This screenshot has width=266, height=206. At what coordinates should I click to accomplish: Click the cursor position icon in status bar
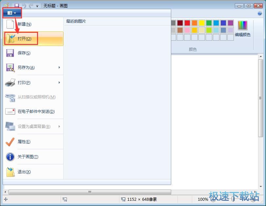click(x=6, y=199)
